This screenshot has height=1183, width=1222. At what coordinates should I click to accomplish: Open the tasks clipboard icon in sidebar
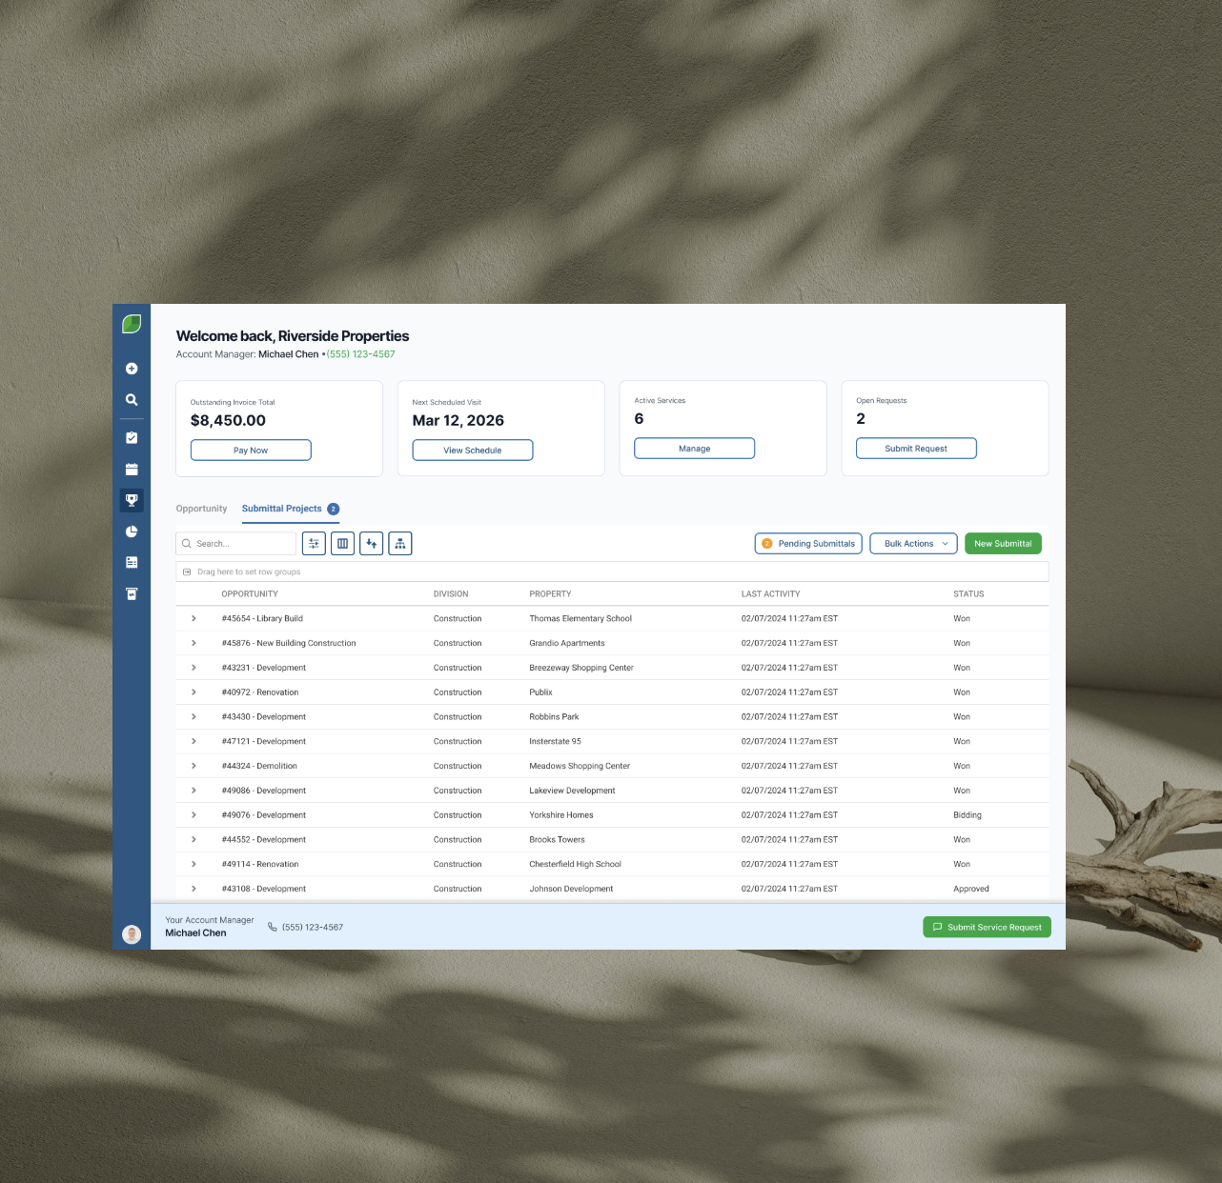[132, 437]
